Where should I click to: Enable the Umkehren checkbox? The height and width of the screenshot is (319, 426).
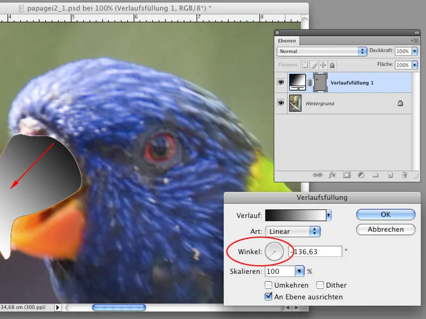(x=269, y=285)
